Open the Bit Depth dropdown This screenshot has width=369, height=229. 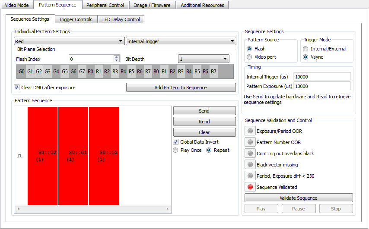click(x=204, y=59)
